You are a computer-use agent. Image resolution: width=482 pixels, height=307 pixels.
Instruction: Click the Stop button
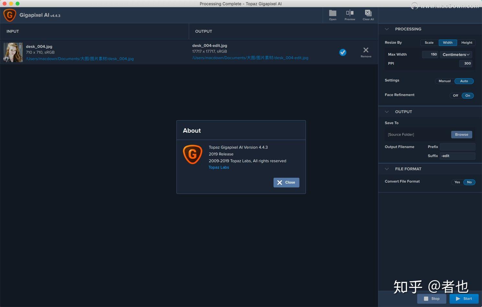[432, 299]
